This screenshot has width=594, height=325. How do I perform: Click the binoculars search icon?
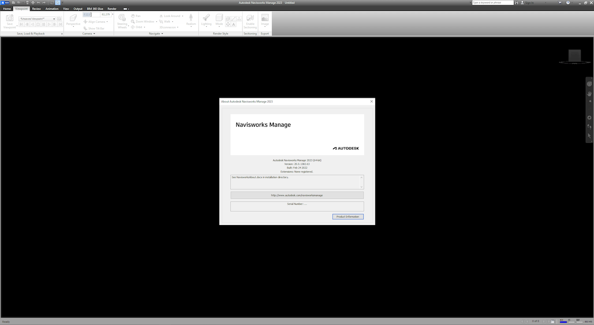coord(517,2)
